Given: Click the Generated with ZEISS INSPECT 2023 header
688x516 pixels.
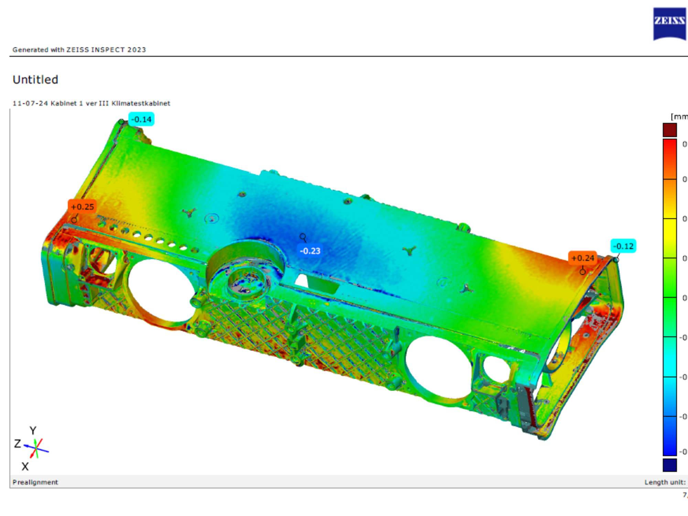Looking at the screenshot, I should pyautogui.click(x=79, y=50).
